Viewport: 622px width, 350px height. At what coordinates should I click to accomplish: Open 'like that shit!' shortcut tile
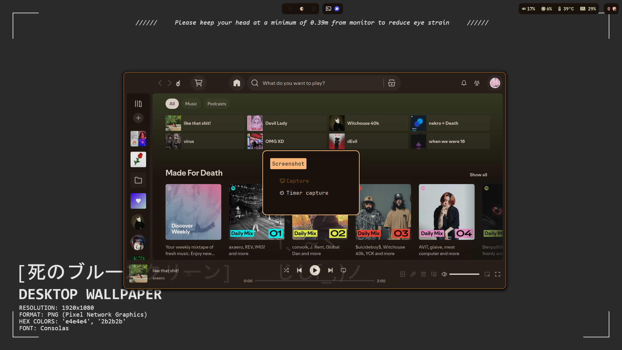pyautogui.click(x=205, y=123)
